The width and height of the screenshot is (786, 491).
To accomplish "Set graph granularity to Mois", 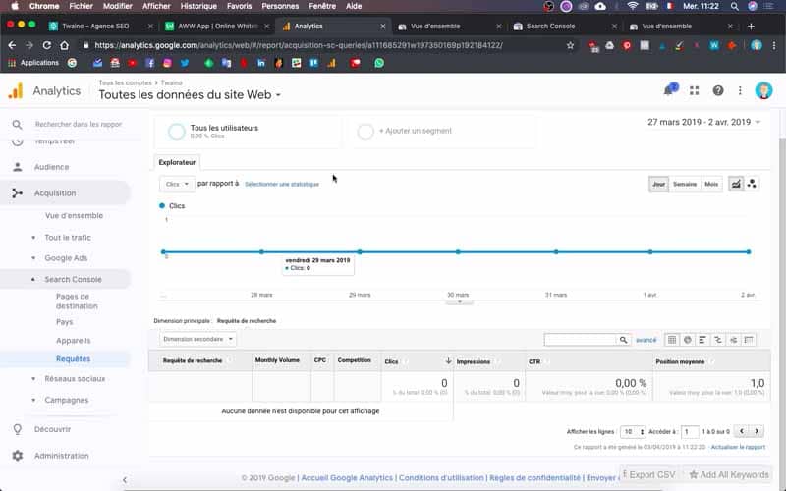I will pyautogui.click(x=711, y=184).
